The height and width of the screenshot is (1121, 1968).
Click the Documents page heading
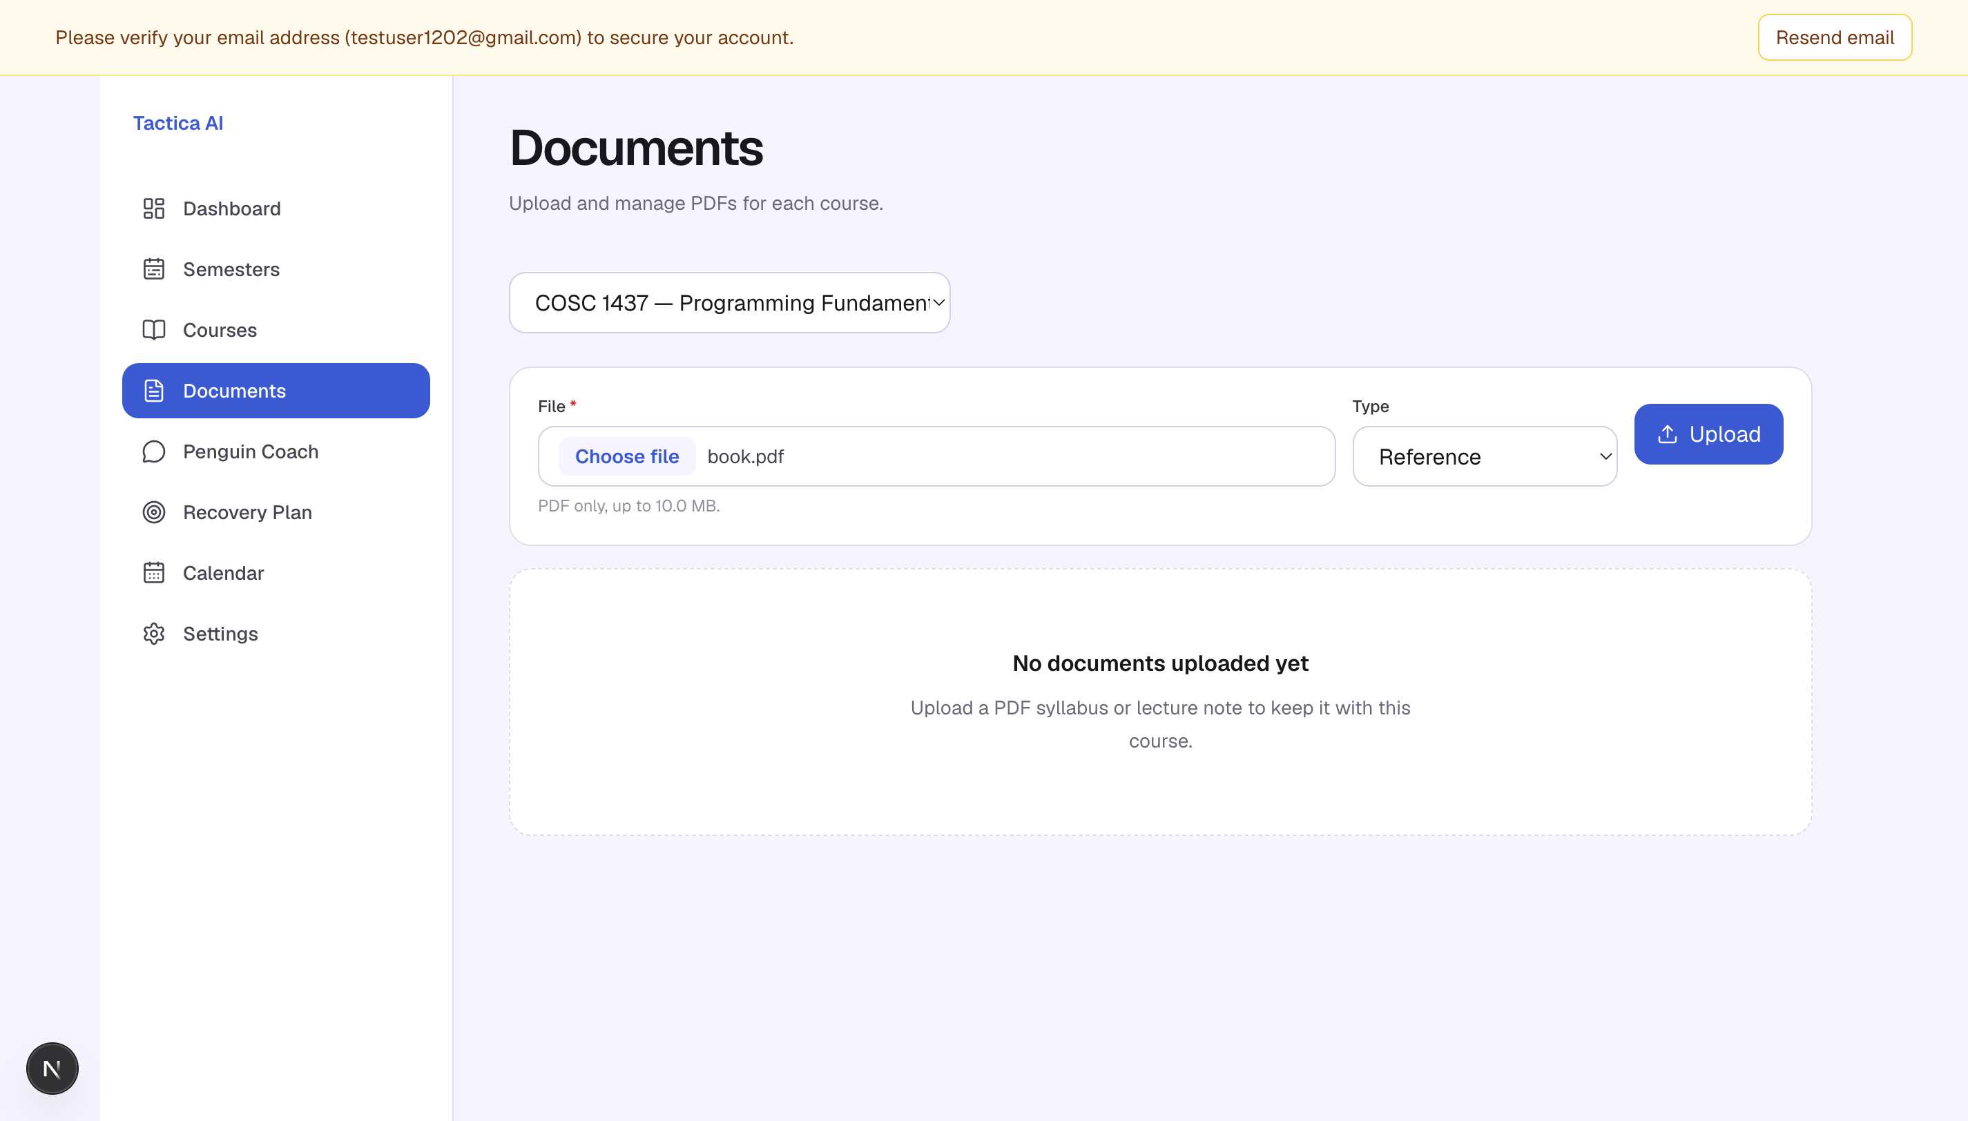[637, 148]
